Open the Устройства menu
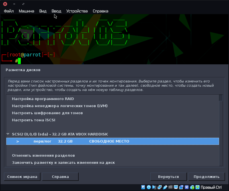The image size is (229, 191). point(77,11)
